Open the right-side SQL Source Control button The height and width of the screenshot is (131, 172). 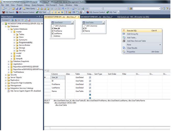click(95, 12)
